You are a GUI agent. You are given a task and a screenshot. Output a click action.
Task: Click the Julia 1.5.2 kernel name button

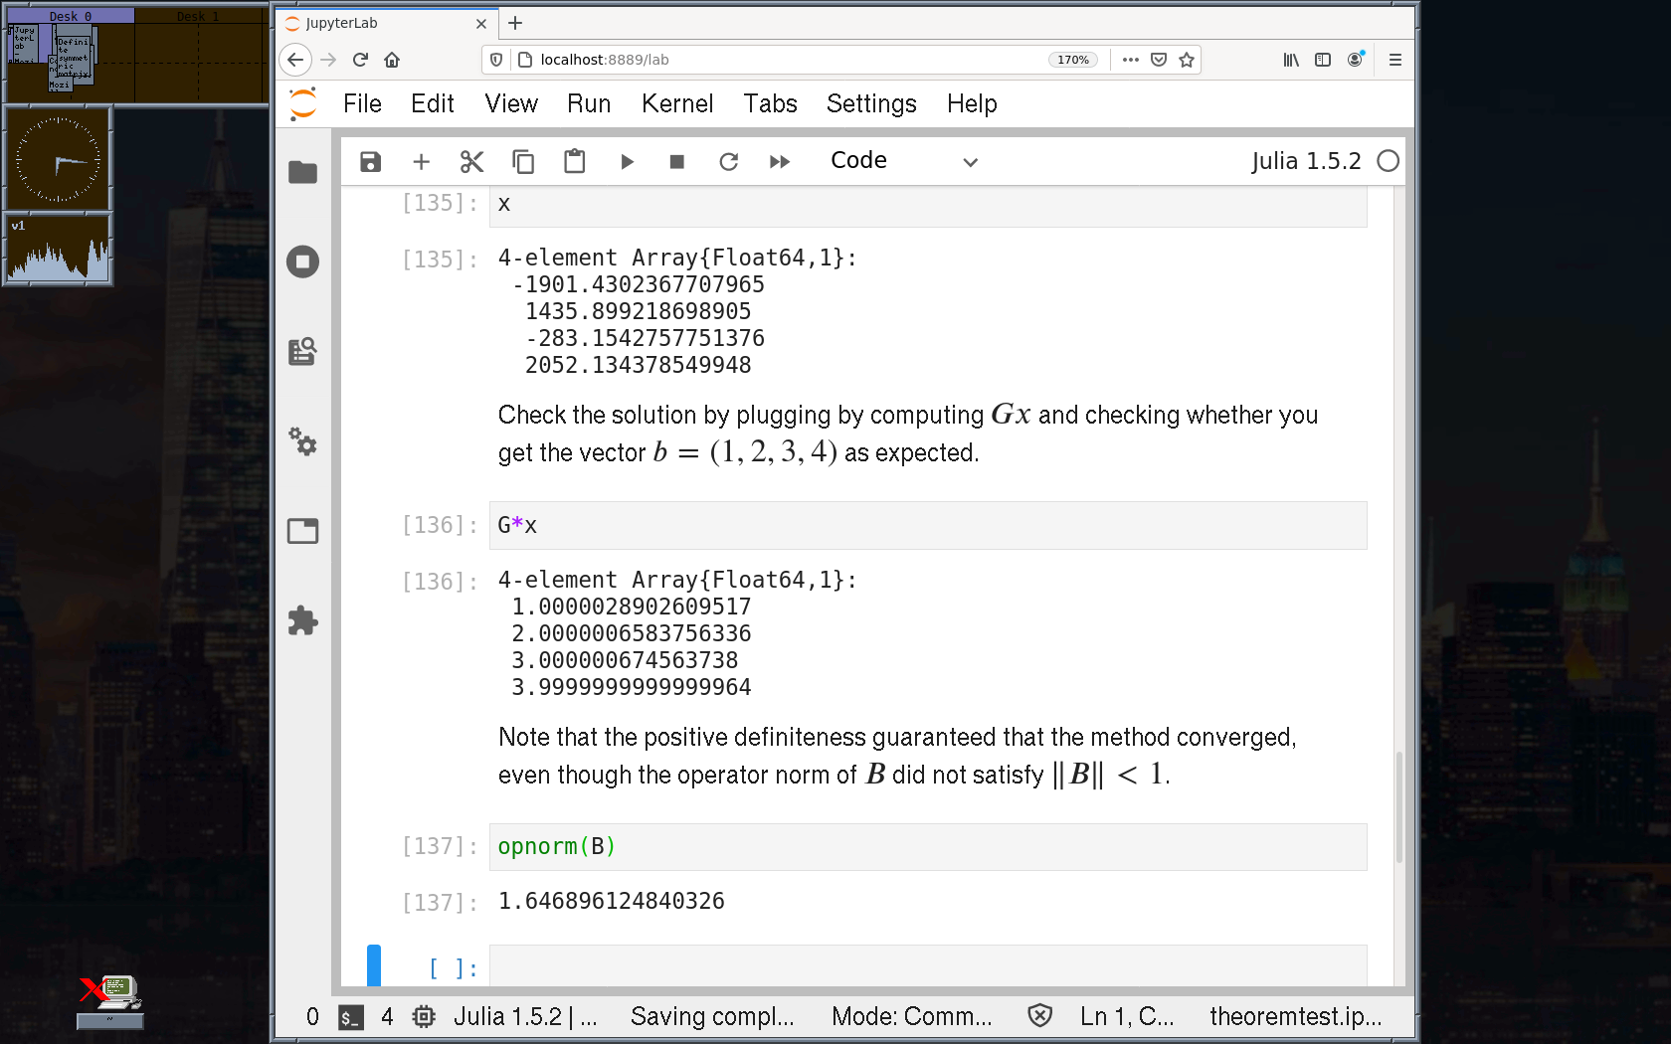click(1305, 161)
